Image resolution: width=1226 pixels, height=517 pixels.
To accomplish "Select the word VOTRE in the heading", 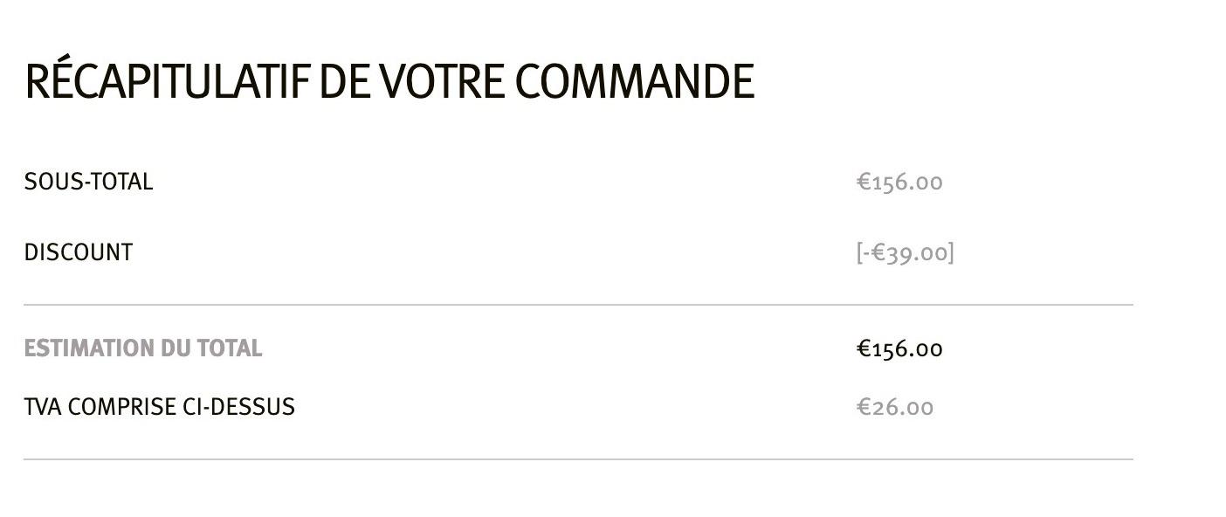I will [442, 81].
